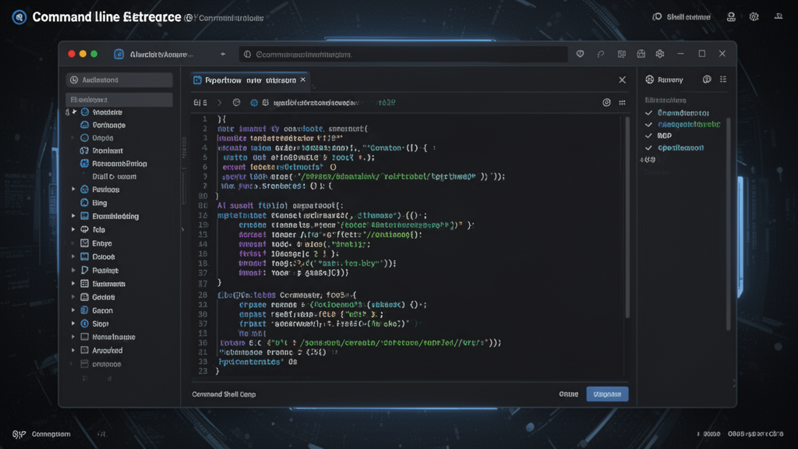Toggle the bottom teal checklist entry

click(x=648, y=147)
